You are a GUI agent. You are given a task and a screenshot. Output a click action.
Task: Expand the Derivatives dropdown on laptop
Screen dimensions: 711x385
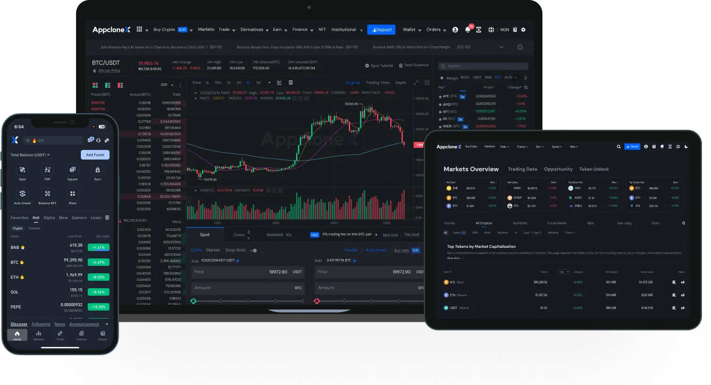click(267, 30)
